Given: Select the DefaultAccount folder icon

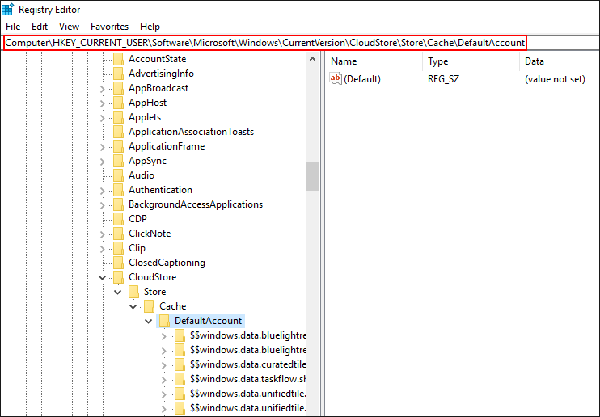Looking at the screenshot, I should point(164,321).
